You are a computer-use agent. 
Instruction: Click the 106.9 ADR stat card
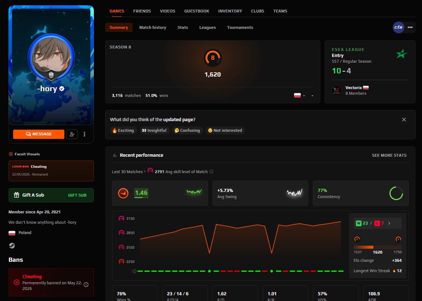[386, 294]
